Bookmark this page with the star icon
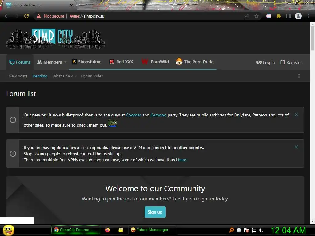The image size is (315, 236). (x=257, y=16)
